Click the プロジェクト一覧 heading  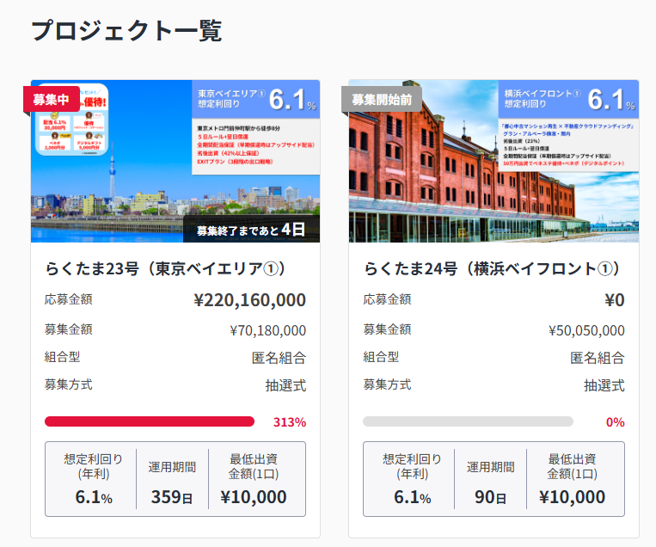tap(126, 31)
